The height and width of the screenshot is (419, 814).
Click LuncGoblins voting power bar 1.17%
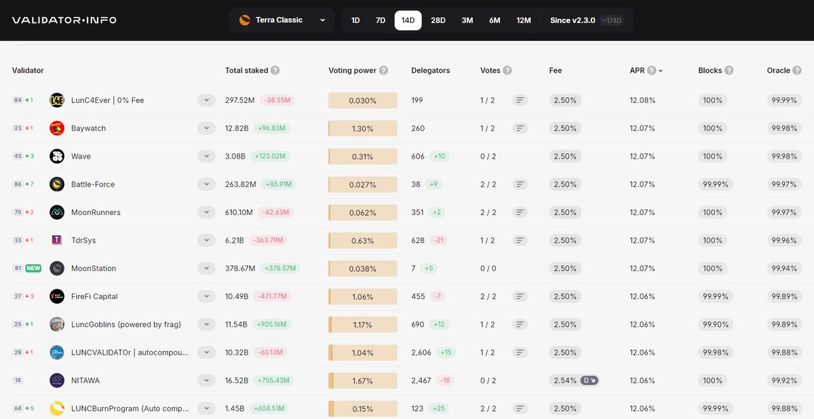[x=363, y=325]
